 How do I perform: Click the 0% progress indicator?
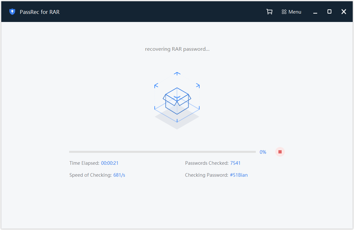263,152
